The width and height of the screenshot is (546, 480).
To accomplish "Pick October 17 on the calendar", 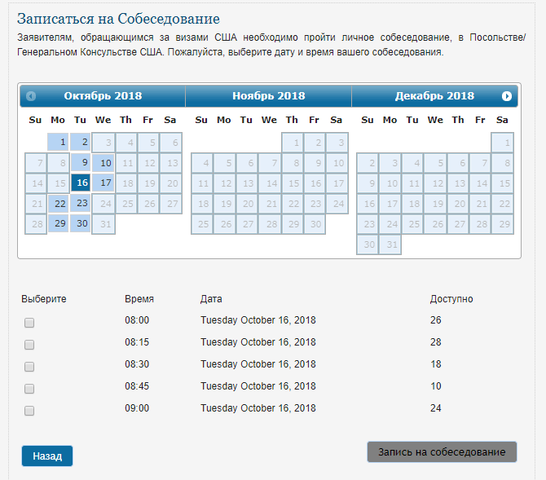I will click(x=103, y=183).
